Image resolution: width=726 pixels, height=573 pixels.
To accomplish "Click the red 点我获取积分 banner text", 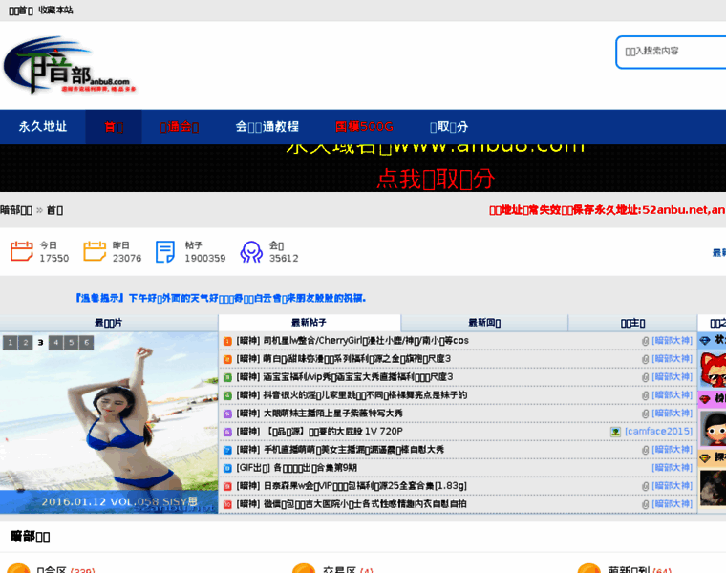I will [x=436, y=179].
